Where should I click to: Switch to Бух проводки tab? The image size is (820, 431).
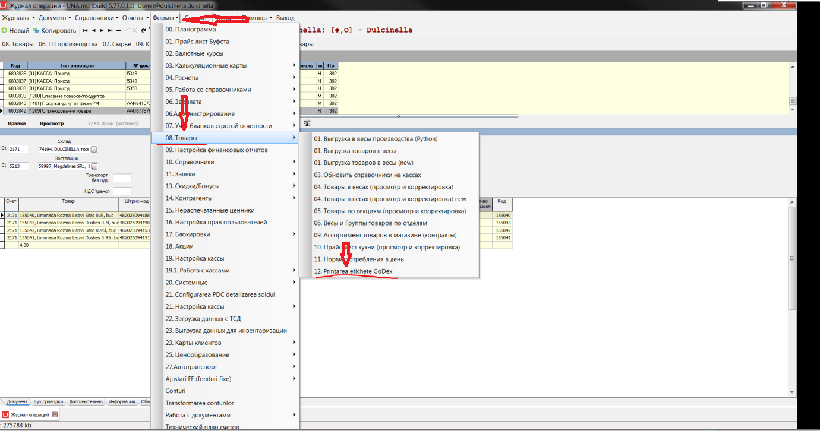[48, 402]
